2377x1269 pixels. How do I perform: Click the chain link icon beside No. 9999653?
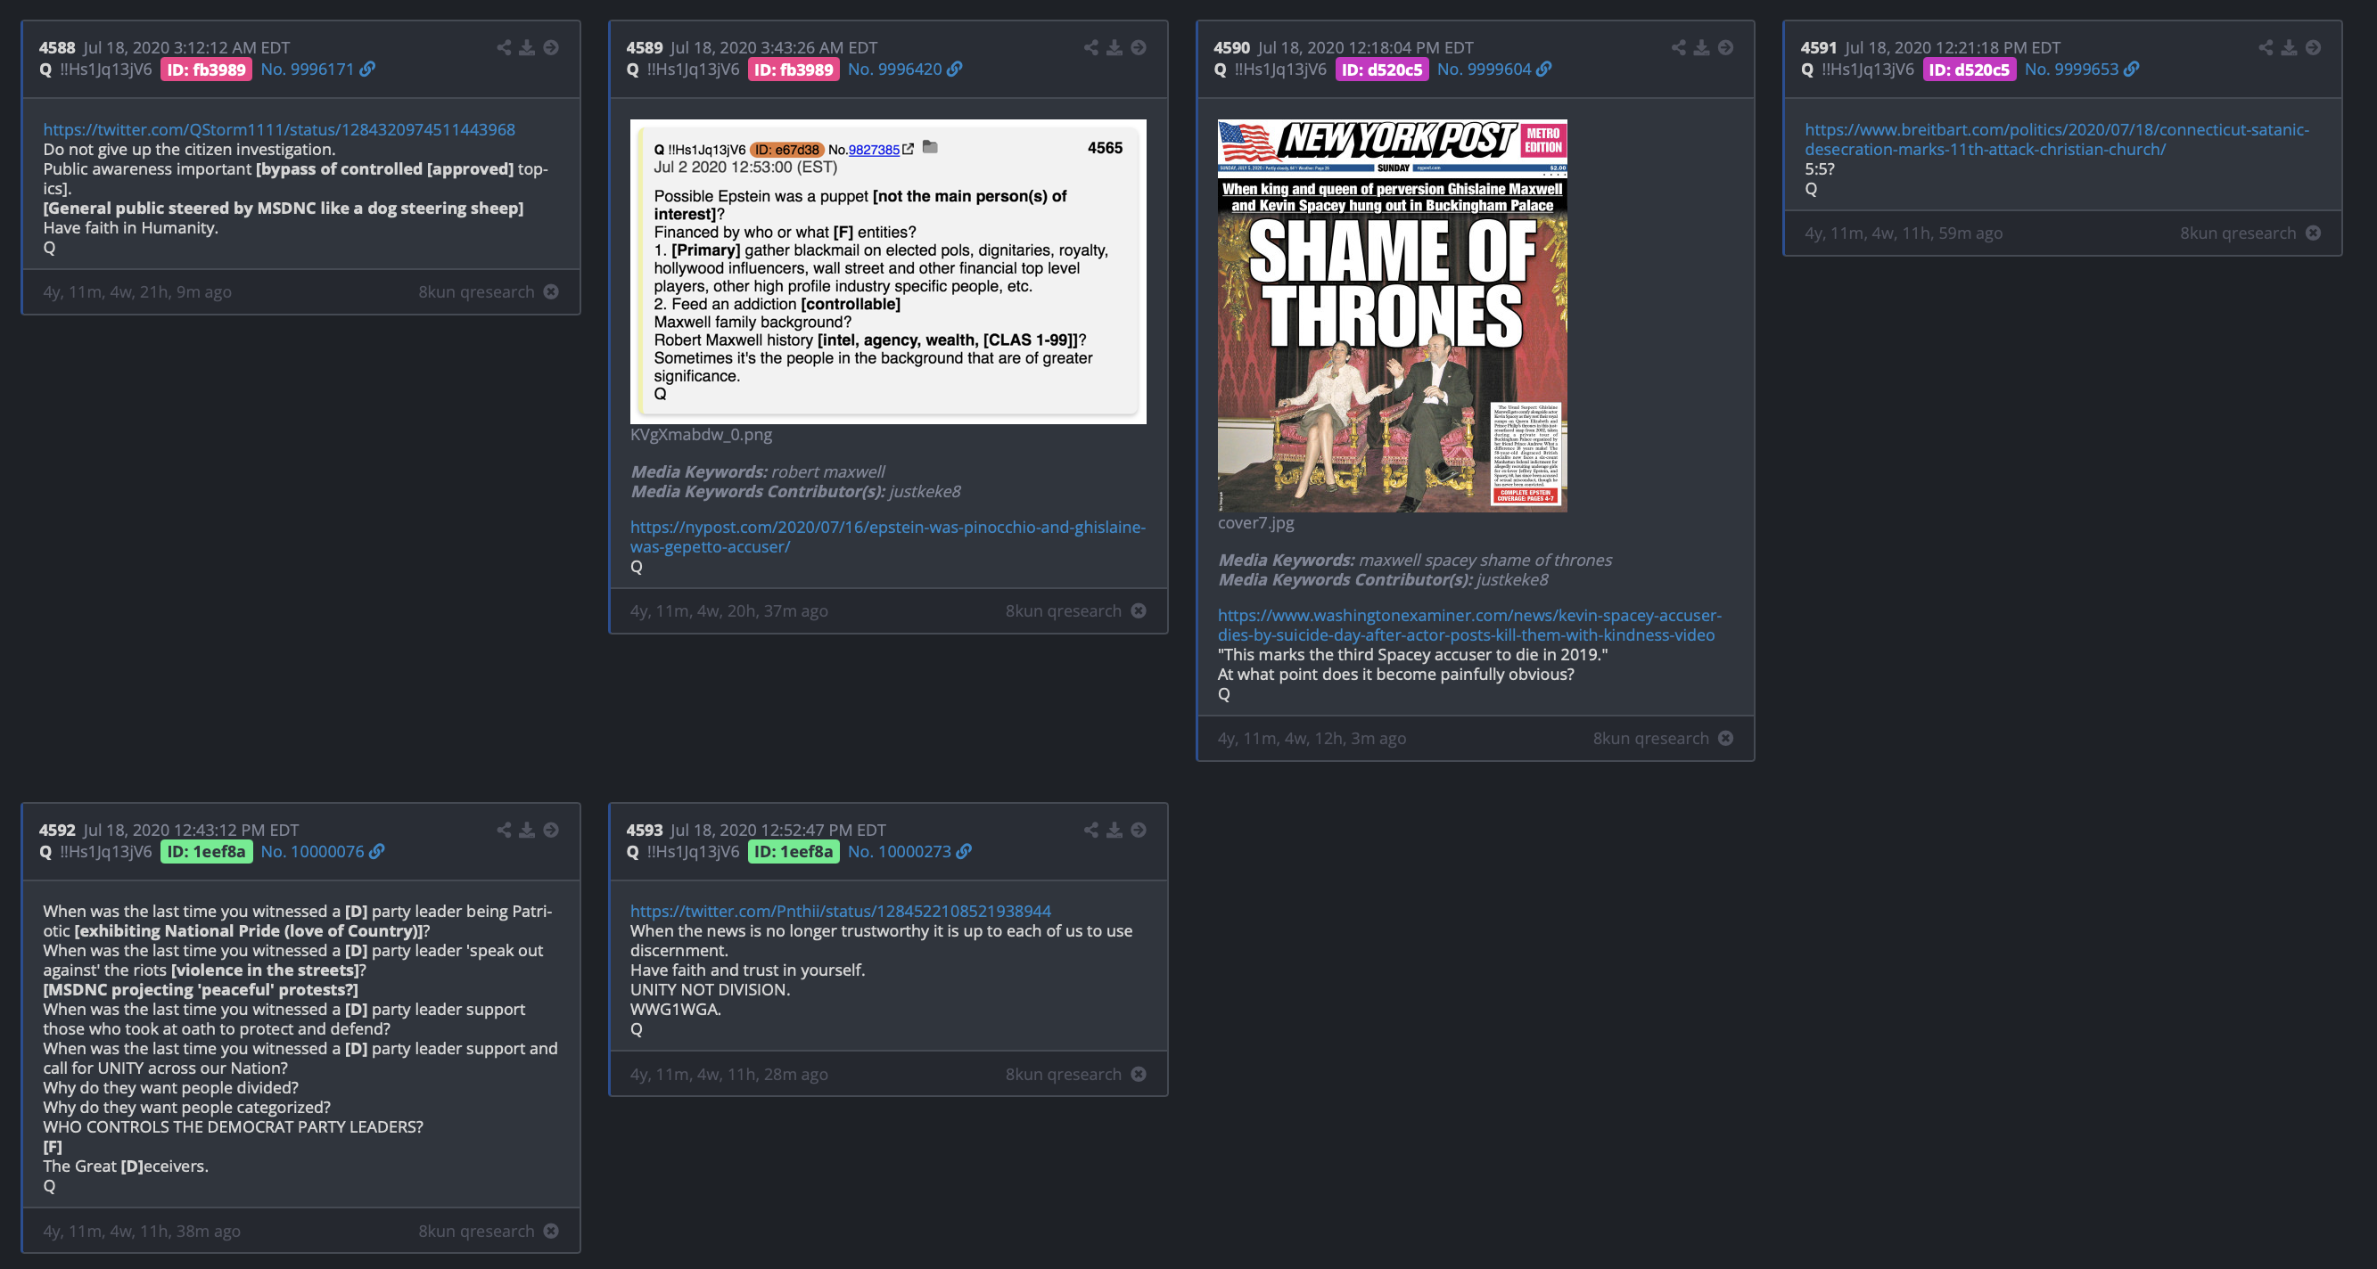pyautogui.click(x=2132, y=70)
